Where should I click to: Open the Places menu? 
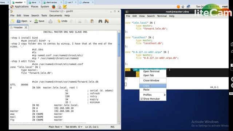coord(35,7)
